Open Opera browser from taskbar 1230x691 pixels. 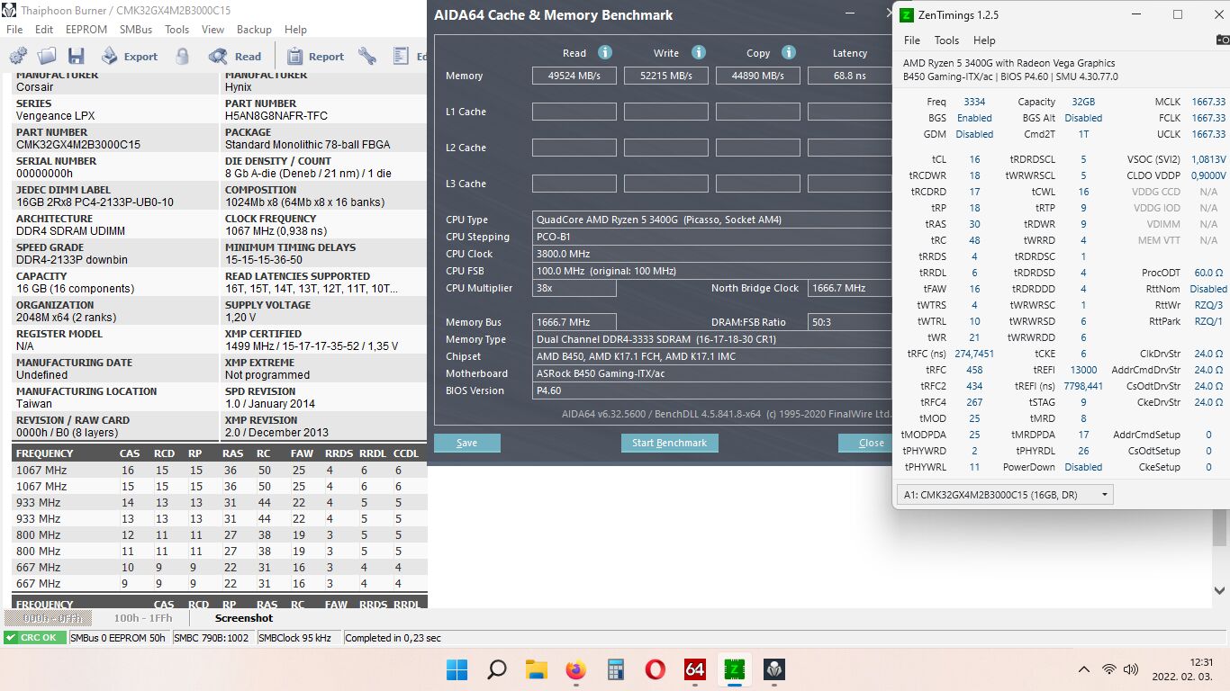tap(656, 669)
